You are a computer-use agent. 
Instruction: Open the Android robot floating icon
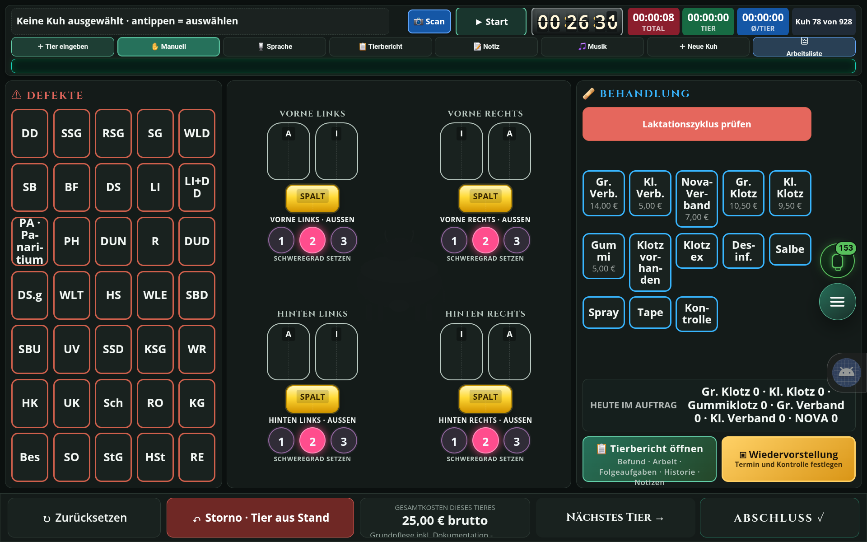tap(846, 372)
